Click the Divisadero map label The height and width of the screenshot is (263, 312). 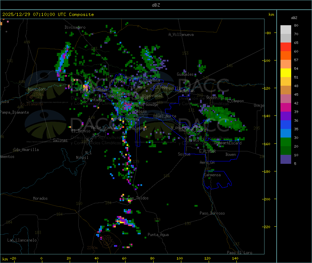pyautogui.click(x=75, y=27)
